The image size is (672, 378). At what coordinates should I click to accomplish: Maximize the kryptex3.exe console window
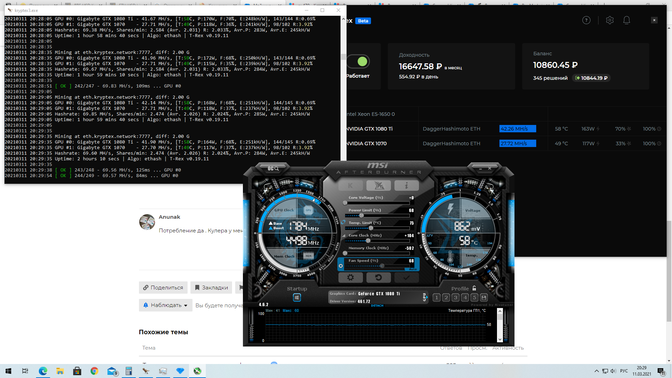pyautogui.click(x=322, y=10)
